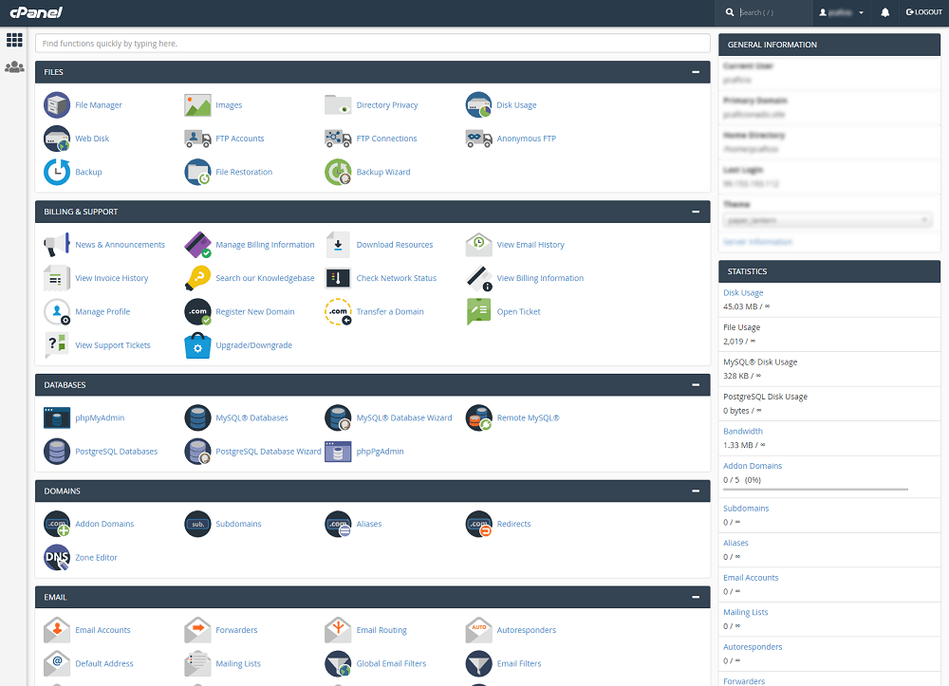Open the Web Disk icon
949x686 pixels.
(x=57, y=139)
